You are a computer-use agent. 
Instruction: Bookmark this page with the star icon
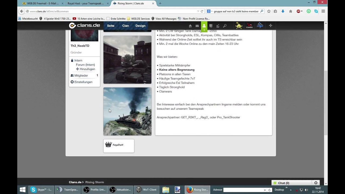point(269,11)
